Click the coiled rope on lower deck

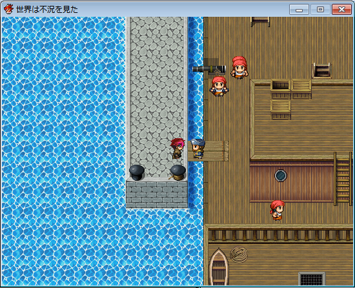[x=239, y=254]
